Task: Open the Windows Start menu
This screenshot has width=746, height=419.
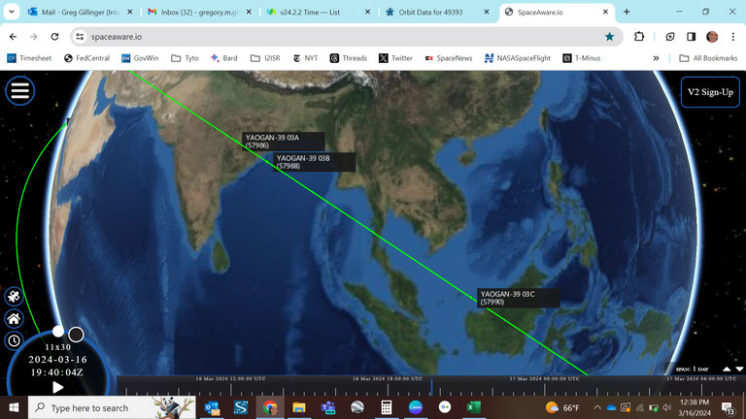Action: (x=14, y=407)
